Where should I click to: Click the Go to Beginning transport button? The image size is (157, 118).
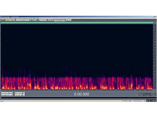[x=2, y=95]
